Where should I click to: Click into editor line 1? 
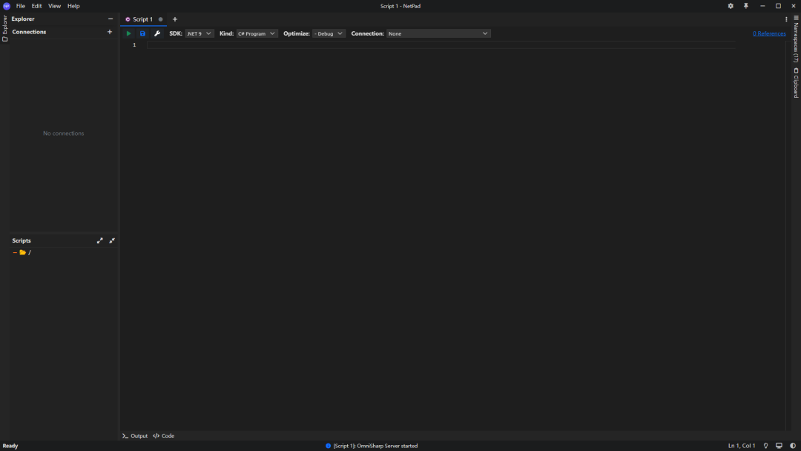click(441, 45)
